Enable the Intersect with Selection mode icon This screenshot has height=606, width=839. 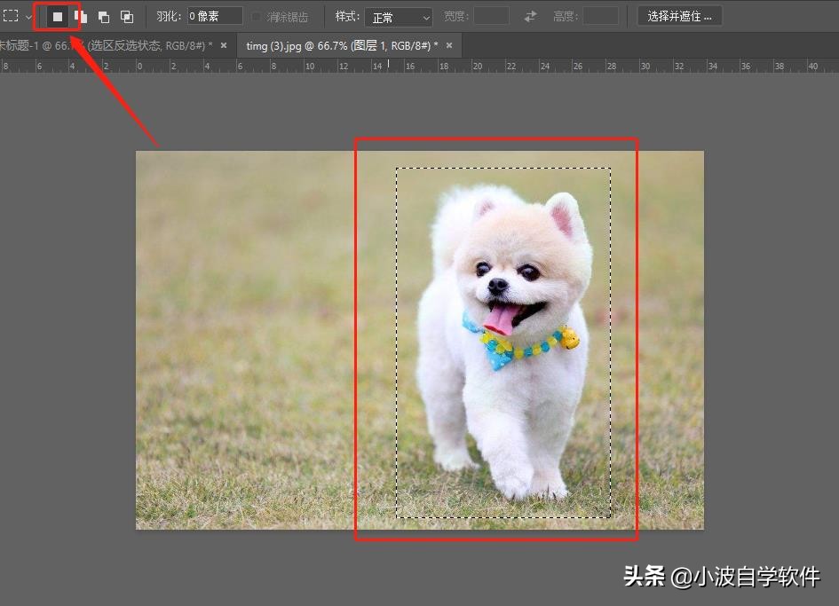pos(127,17)
